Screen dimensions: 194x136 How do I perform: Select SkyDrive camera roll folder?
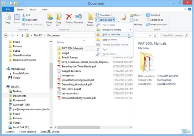pos(24,60)
